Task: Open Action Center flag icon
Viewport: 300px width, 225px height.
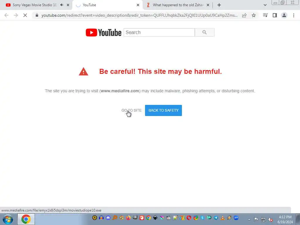Action: (256, 219)
